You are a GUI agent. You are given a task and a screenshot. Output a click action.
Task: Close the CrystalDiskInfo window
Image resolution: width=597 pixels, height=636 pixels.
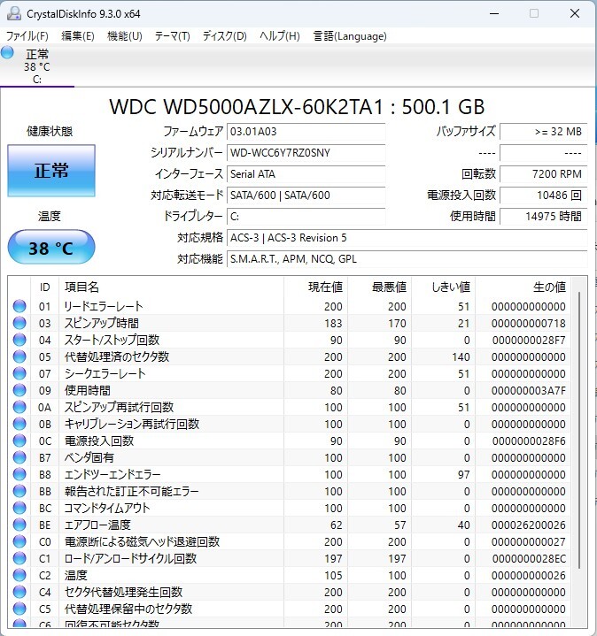[x=575, y=13]
